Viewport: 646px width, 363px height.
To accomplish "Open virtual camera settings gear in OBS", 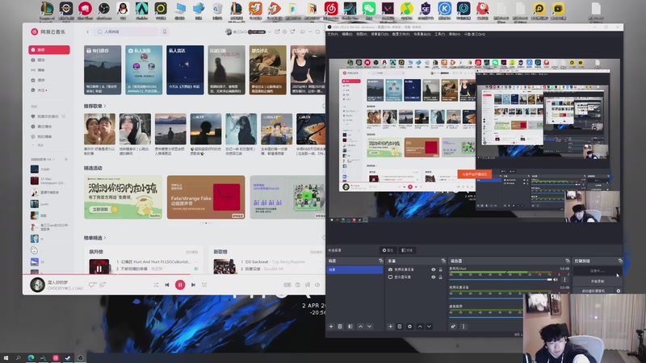I will [x=619, y=291].
